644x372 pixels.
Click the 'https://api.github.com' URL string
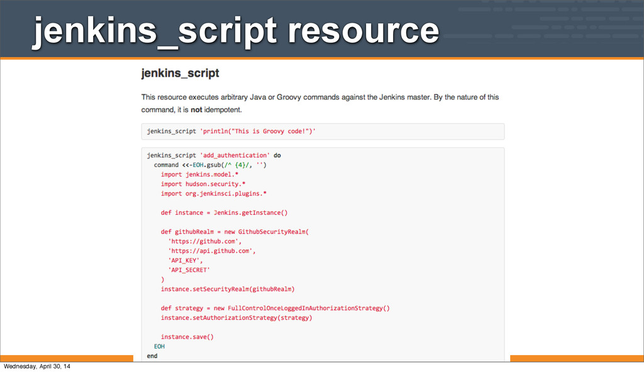coord(212,251)
